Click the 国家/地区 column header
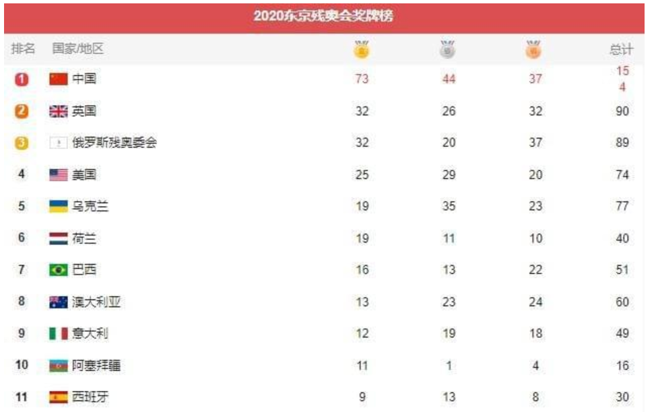The height and width of the screenshot is (412, 654). click(x=77, y=48)
